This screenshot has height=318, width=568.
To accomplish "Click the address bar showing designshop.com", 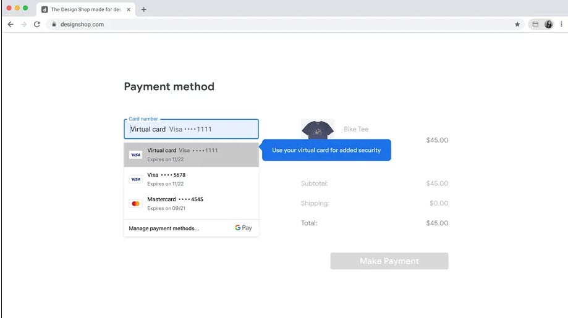I will 278,24.
